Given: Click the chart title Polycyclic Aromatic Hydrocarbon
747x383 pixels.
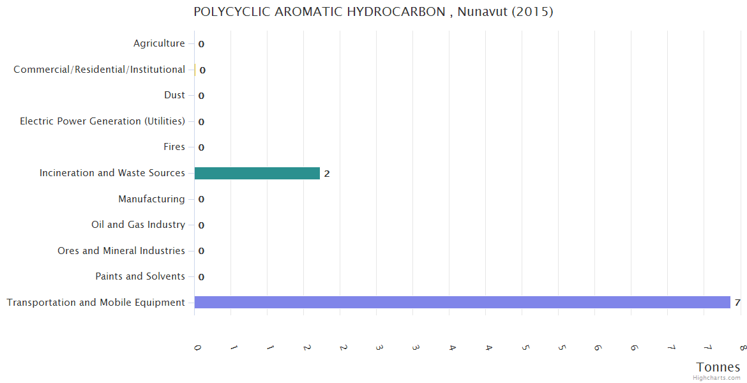Looking at the screenshot, I should [373, 11].
